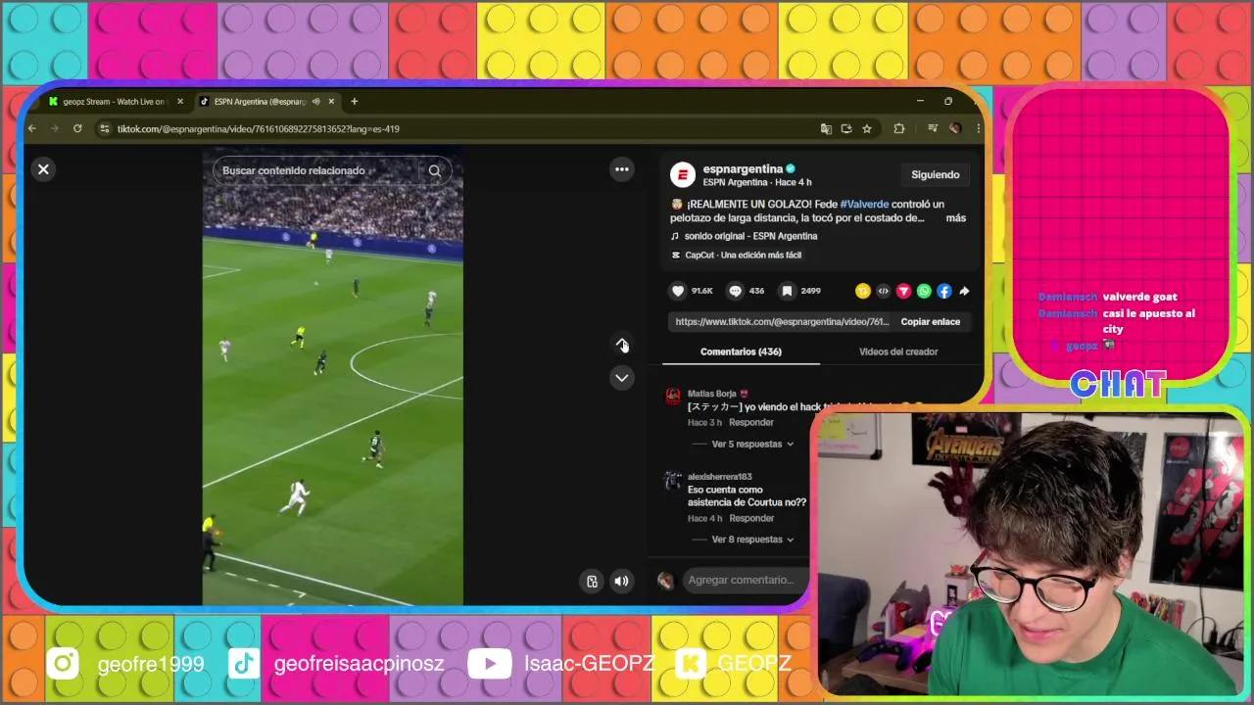Image resolution: width=1254 pixels, height=705 pixels.
Task: Click the 'valverde goat' chat message
Action: click(1139, 297)
